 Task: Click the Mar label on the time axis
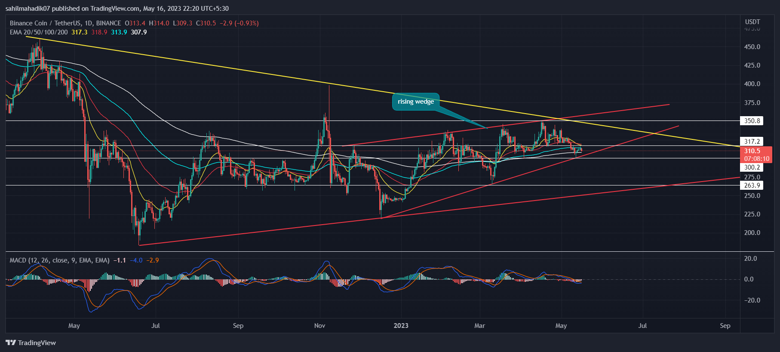coord(479,325)
